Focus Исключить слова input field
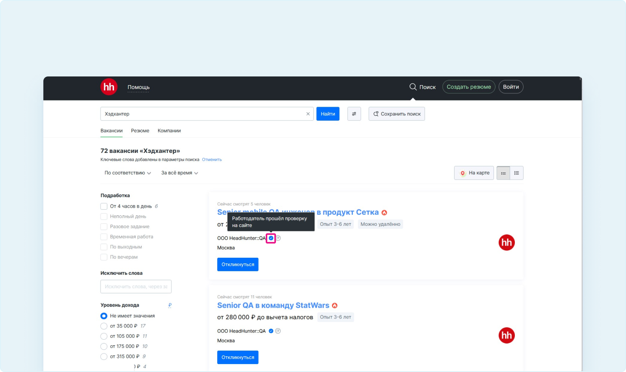The image size is (626, 372). 136,286
